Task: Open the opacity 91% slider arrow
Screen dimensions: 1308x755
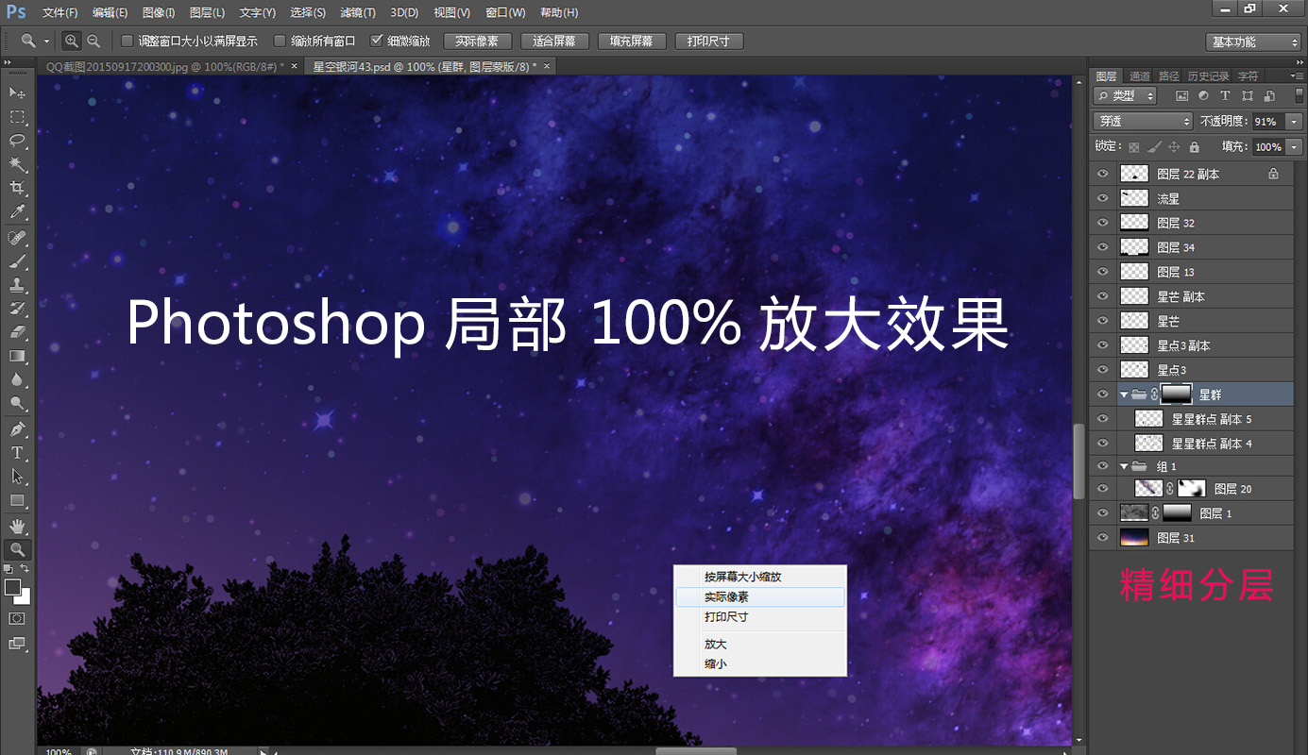Action: point(1293,121)
